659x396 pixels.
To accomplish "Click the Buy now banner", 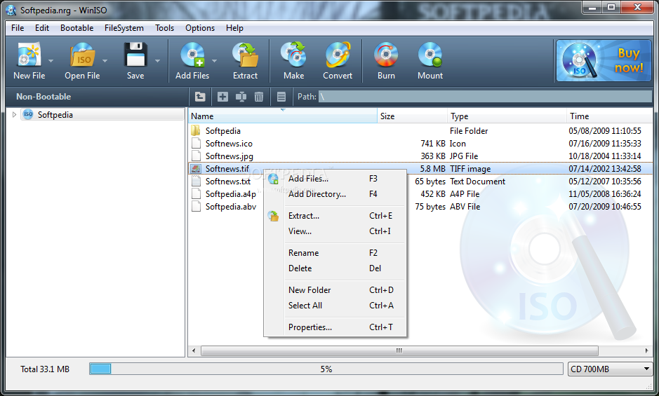I will (604, 61).
